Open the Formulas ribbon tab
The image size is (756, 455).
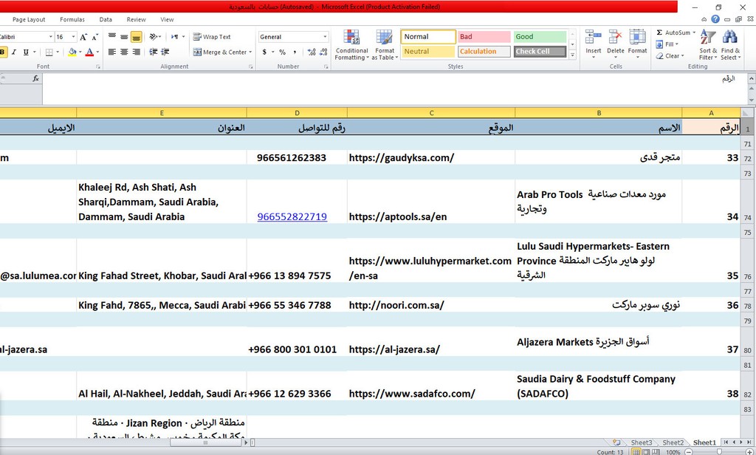72,20
